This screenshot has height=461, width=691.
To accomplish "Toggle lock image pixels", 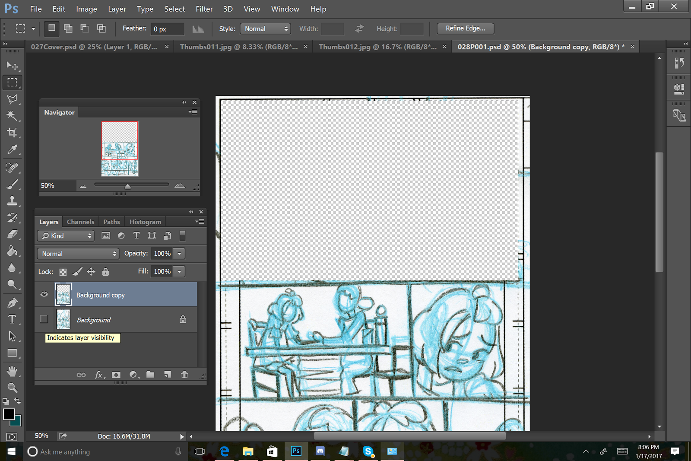I will point(77,272).
